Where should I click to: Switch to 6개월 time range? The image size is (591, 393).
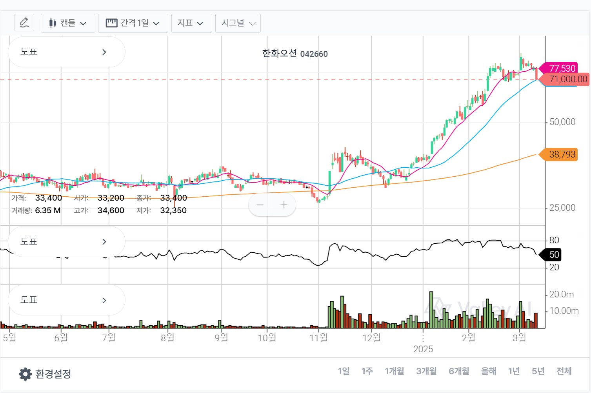click(x=459, y=371)
